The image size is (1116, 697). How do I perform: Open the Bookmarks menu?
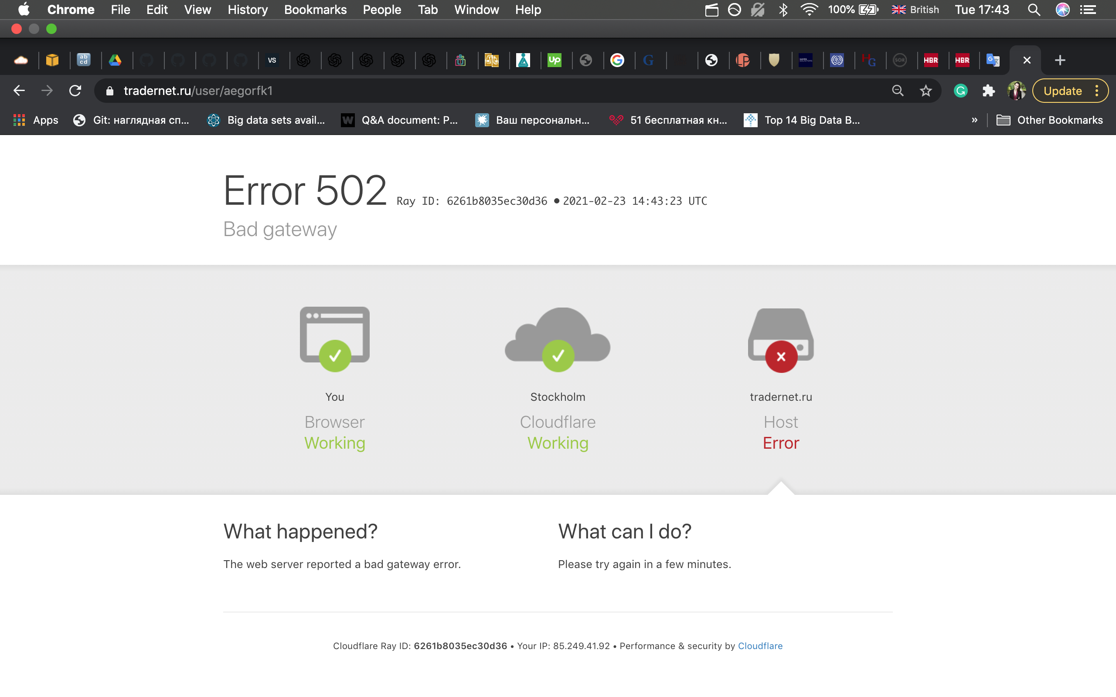316,10
